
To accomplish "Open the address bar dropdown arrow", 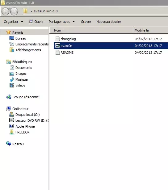I will tap(31, 11).
